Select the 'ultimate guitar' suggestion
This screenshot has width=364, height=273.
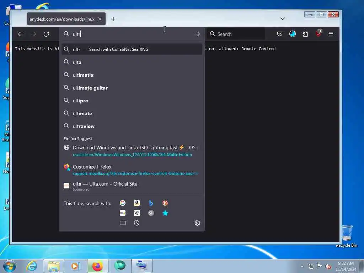click(132, 88)
